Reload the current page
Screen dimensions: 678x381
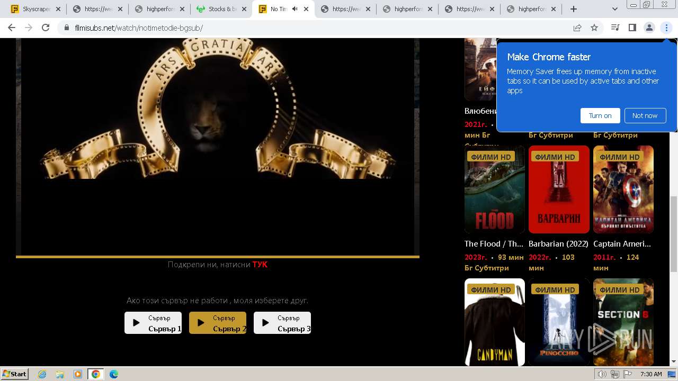[46, 28]
